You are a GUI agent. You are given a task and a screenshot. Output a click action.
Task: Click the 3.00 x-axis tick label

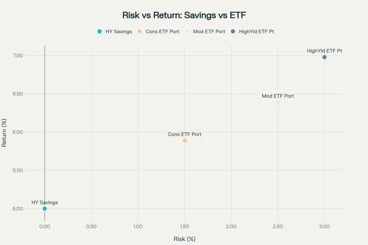(x=325, y=226)
